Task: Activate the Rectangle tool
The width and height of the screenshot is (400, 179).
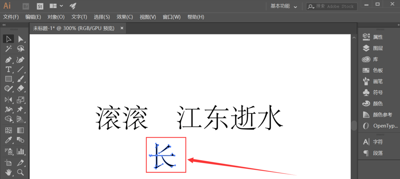Action: click(8, 79)
